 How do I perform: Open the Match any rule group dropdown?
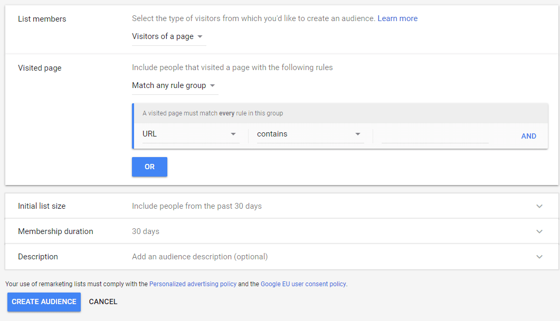pyautogui.click(x=174, y=85)
